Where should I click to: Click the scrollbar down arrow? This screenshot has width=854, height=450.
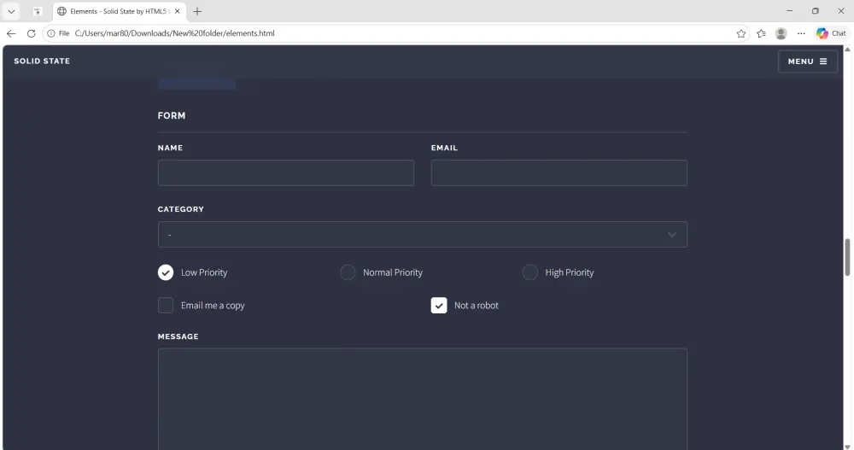(x=847, y=447)
